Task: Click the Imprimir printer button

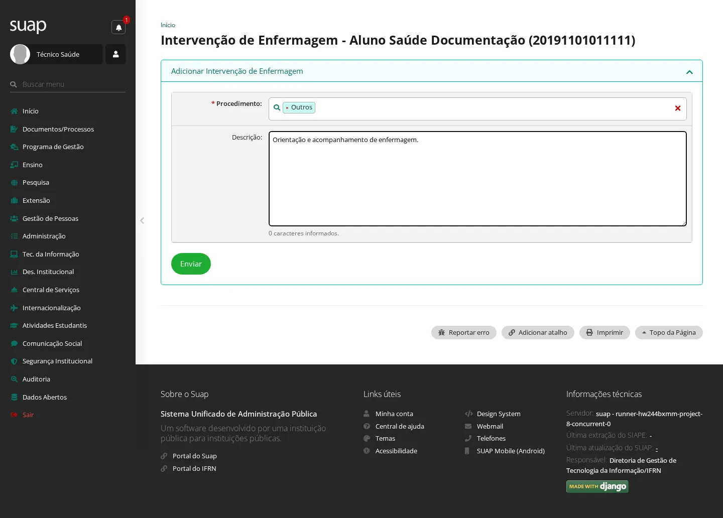Action: click(x=605, y=333)
